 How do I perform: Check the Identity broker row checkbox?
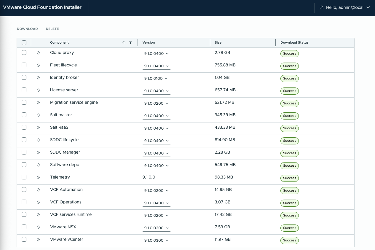click(24, 77)
